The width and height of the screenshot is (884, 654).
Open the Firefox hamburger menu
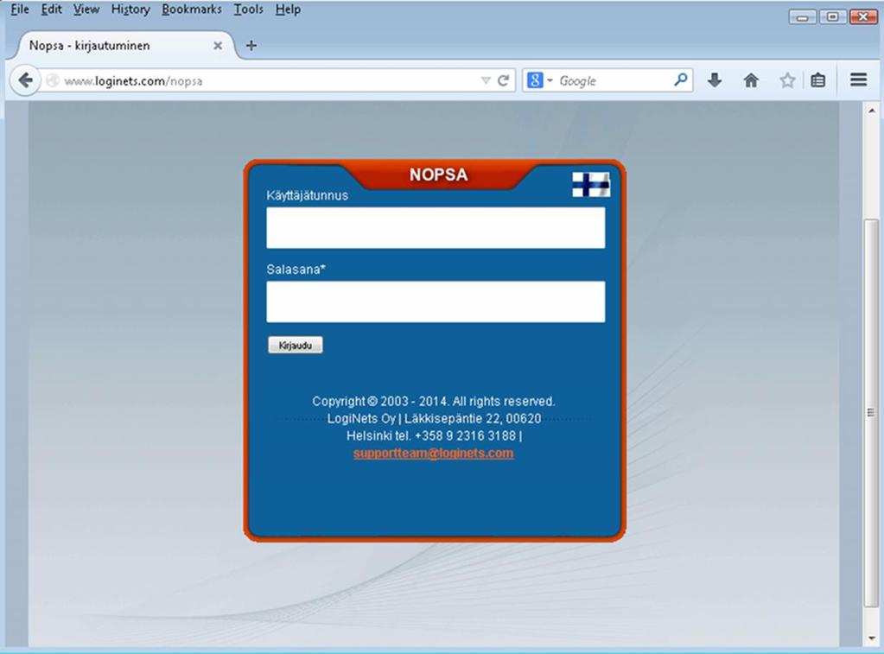[859, 80]
